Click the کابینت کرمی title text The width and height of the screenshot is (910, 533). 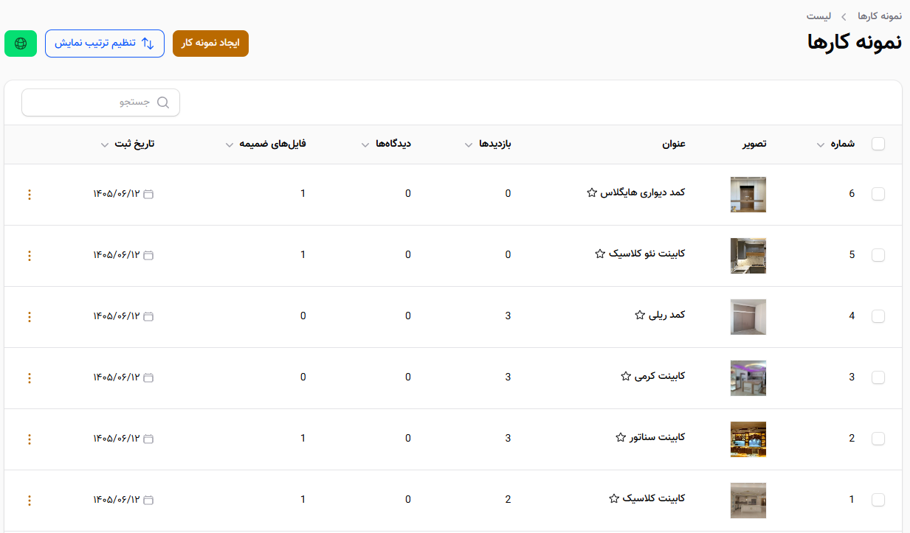coord(661,376)
